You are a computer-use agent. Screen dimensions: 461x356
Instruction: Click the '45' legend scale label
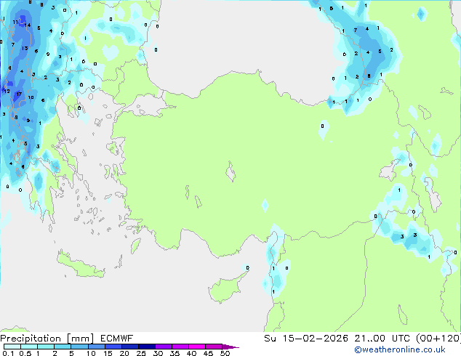(x=208, y=353)
